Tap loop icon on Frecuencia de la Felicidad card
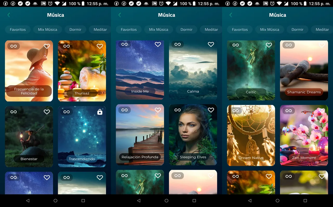This screenshot has height=207, width=333. pyautogui.click(x=14, y=46)
